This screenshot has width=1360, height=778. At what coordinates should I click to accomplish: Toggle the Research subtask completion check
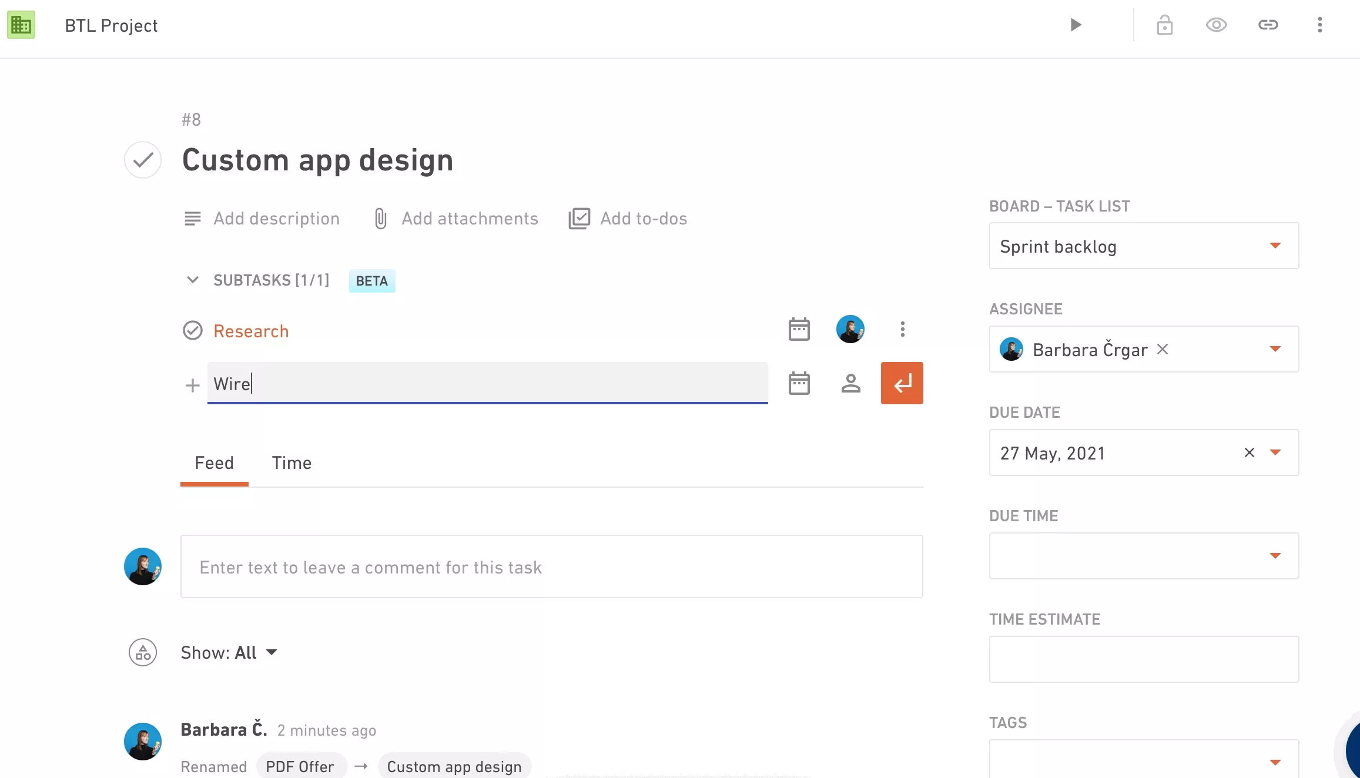tap(193, 331)
